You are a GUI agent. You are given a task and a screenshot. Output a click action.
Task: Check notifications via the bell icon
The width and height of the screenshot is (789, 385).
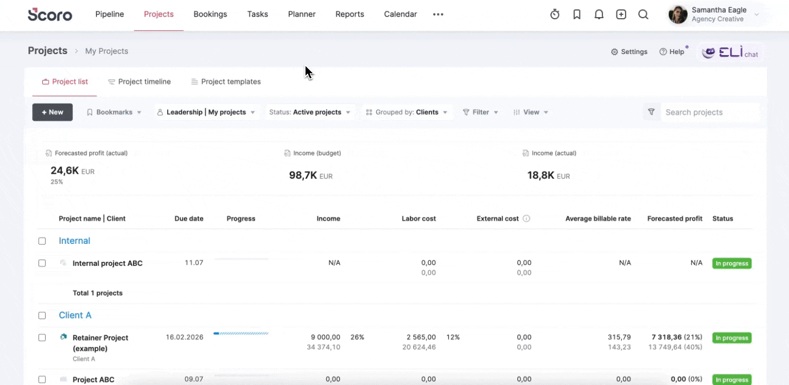tap(599, 14)
